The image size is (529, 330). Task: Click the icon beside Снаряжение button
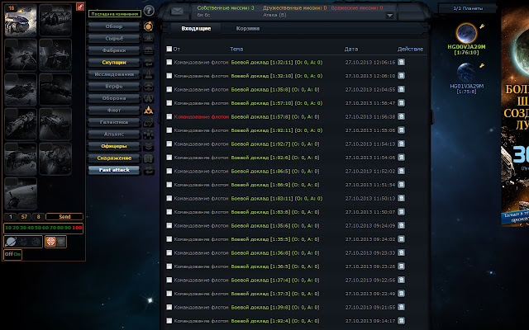click(x=149, y=158)
